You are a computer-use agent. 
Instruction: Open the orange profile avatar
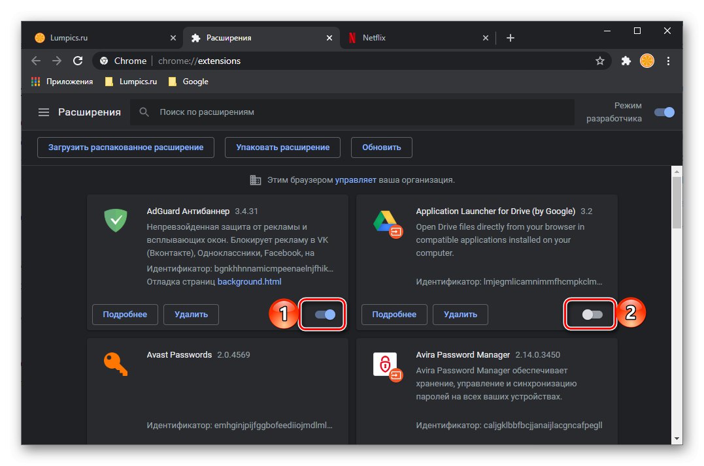(x=647, y=61)
